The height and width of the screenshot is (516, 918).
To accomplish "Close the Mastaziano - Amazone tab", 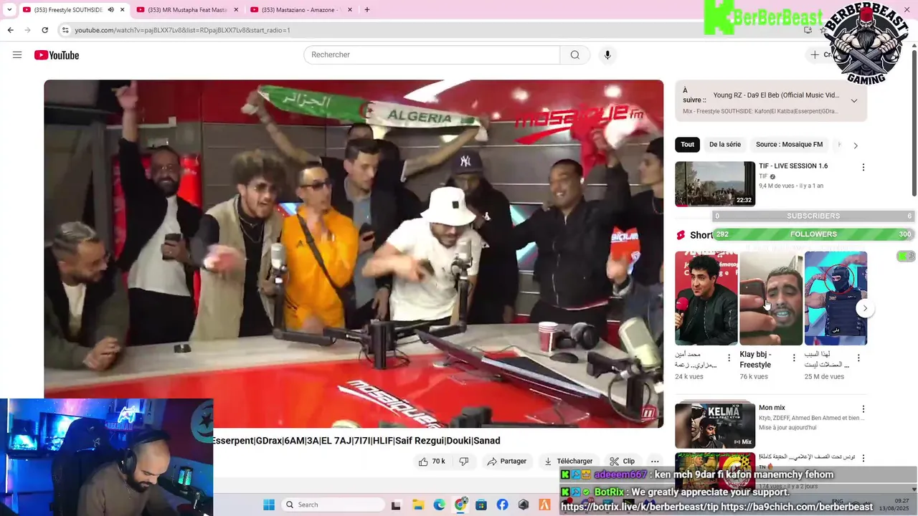I will (x=350, y=10).
